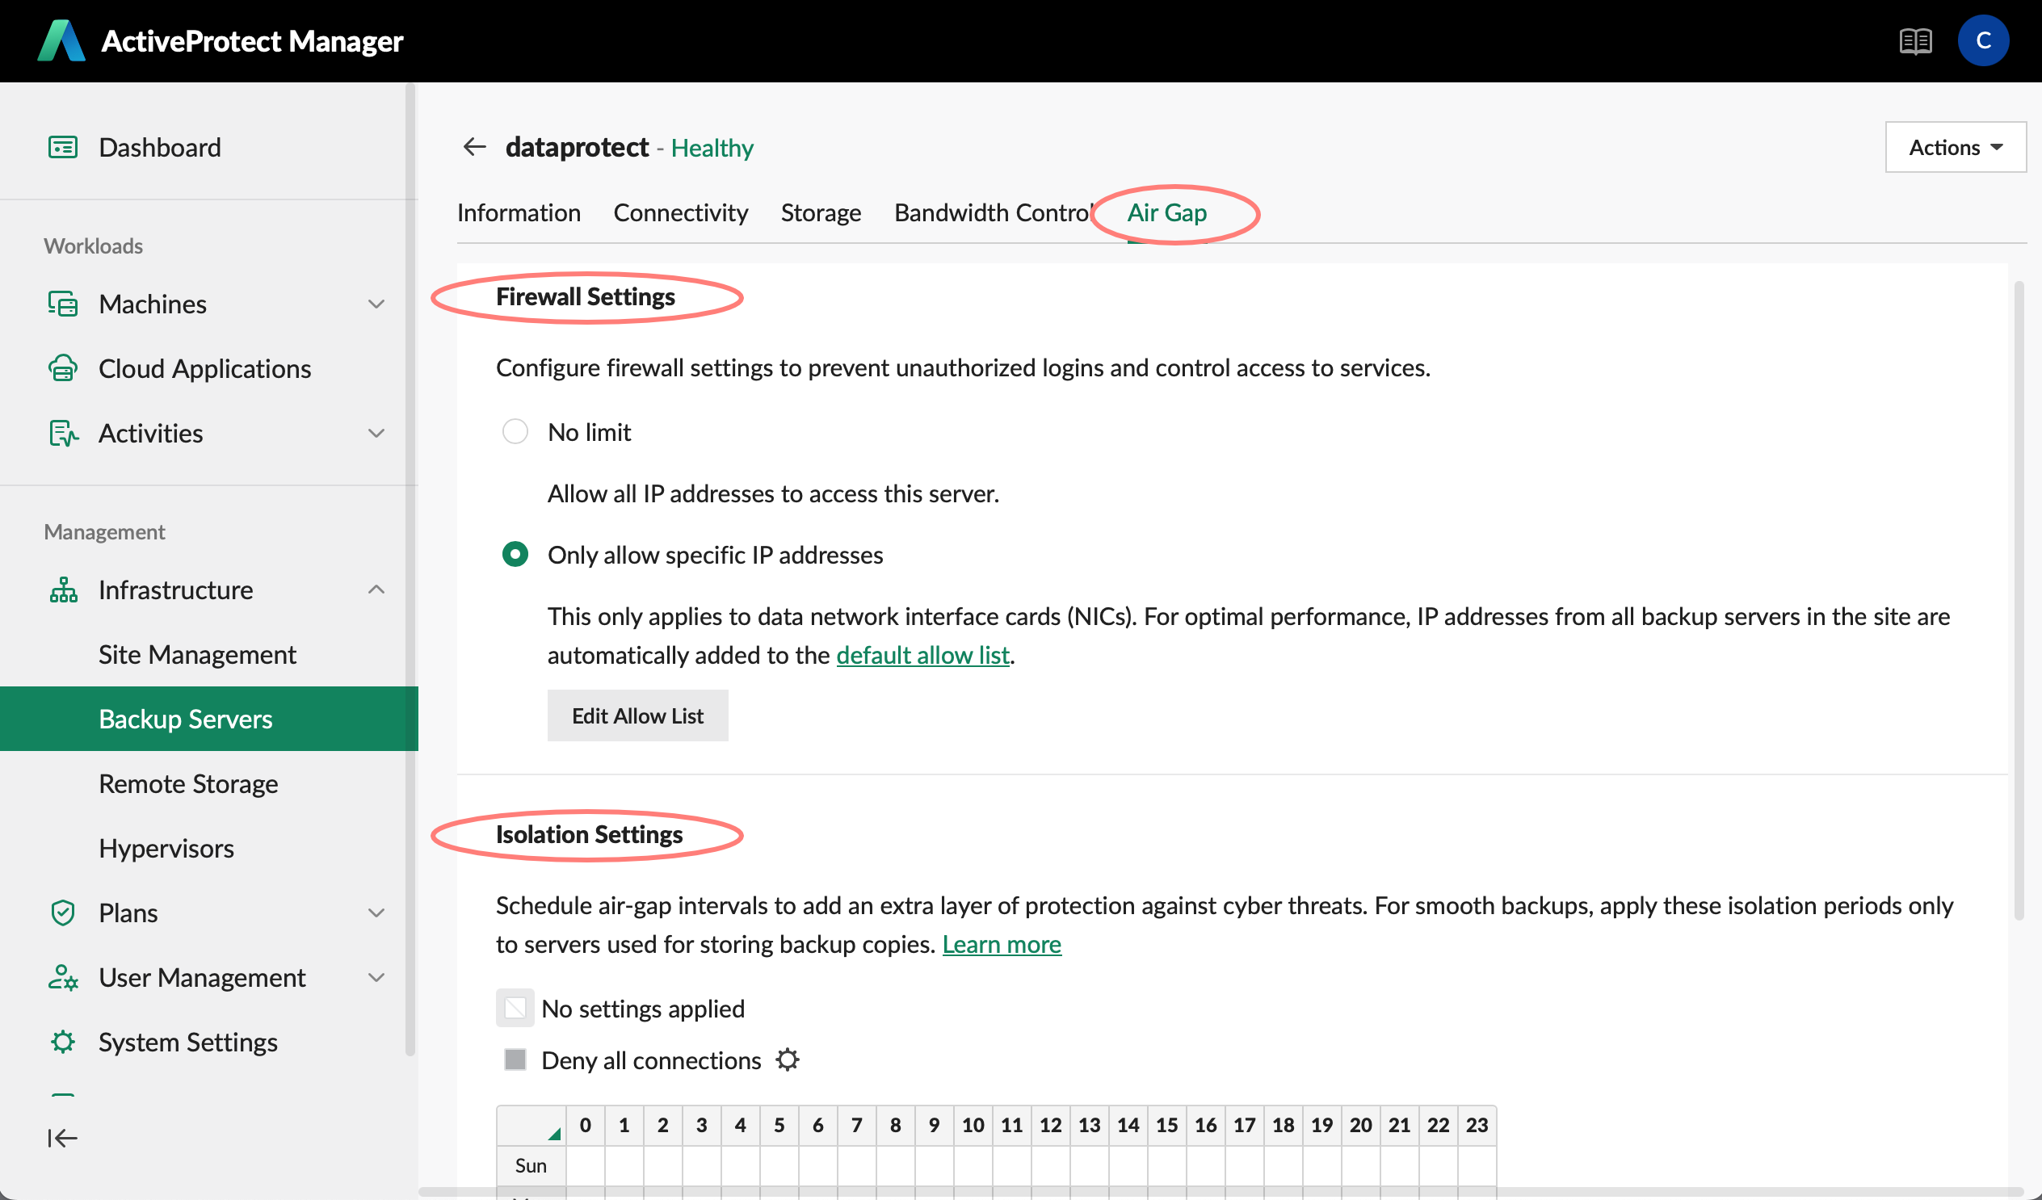
Task: Click the Dashboard label
Action: (x=160, y=148)
